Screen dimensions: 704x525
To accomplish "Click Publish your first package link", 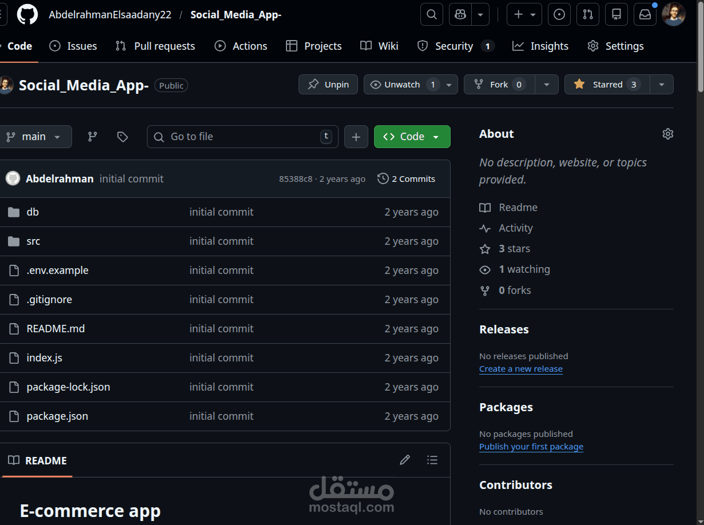I will point(531,447).
